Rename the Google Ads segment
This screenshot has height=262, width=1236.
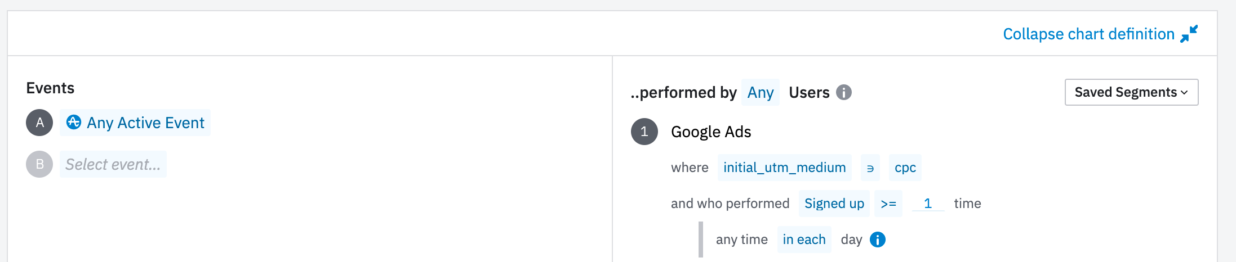click(x=711, y=132)
